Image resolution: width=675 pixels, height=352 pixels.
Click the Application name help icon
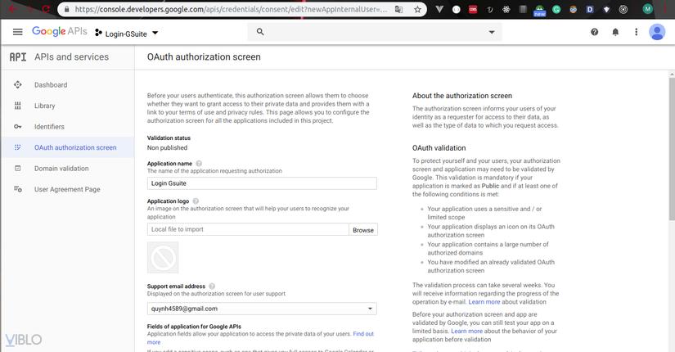(x=199, y=164)
